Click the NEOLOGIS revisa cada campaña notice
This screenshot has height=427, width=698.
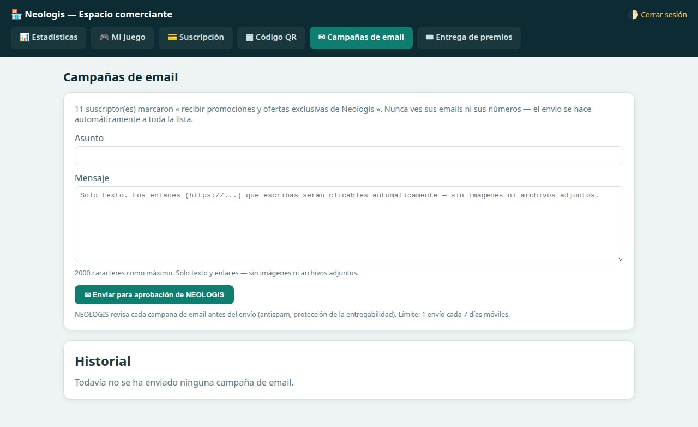click(292, 315)
